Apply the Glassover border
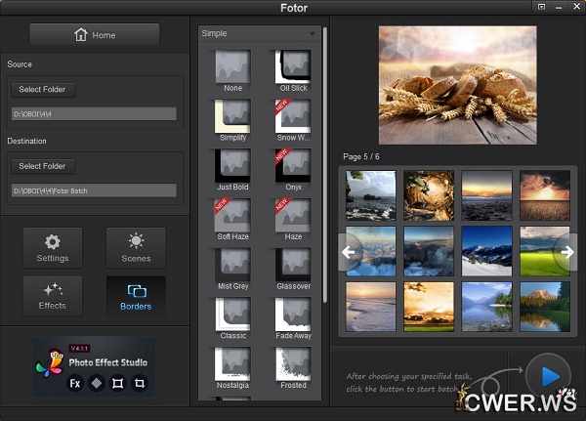The width and height of the screenshot is (586, 421). pyautogui.click(x=293, y=269)
